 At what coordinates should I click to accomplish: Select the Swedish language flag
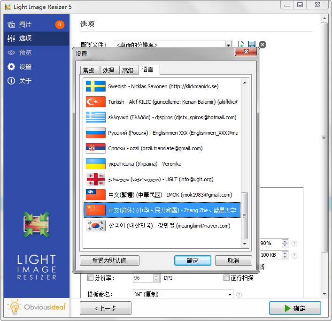click(x=96, y=86)
